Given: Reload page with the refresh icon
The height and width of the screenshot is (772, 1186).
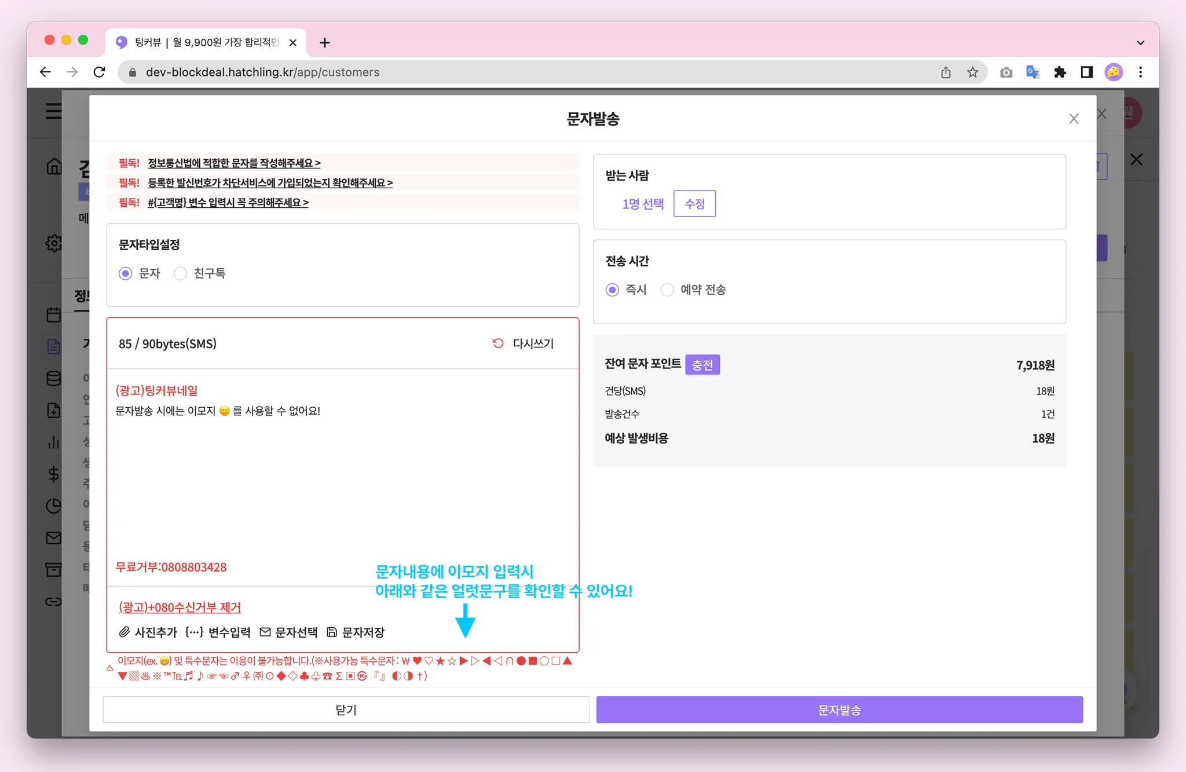Looking at the screenshot, I should pyautogui.click(x=100, y=72).
